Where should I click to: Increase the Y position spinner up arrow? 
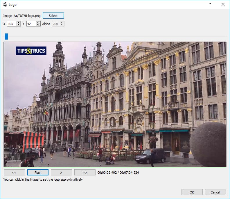pos(38,23)
